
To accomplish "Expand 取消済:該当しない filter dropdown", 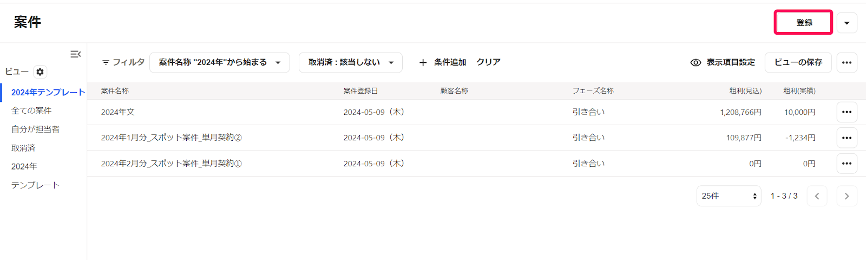I will [x=351, y=62].
